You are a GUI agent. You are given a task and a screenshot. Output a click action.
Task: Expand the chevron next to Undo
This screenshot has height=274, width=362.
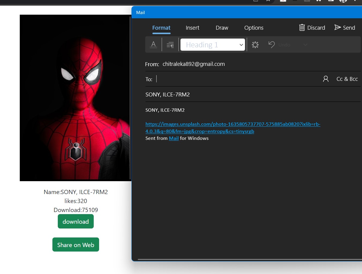click(x=305, y=45)
